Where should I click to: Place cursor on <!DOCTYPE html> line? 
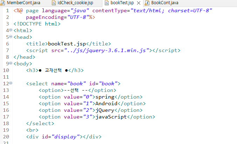click(x=37, y=24)
